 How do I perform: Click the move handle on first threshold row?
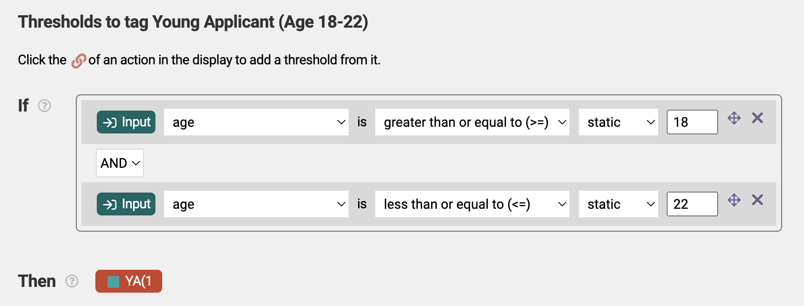point(734,118)
